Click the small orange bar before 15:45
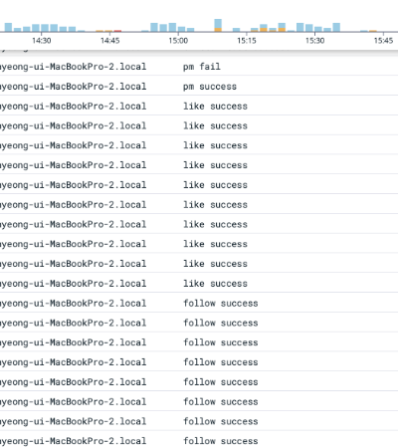 coord(373,31)
